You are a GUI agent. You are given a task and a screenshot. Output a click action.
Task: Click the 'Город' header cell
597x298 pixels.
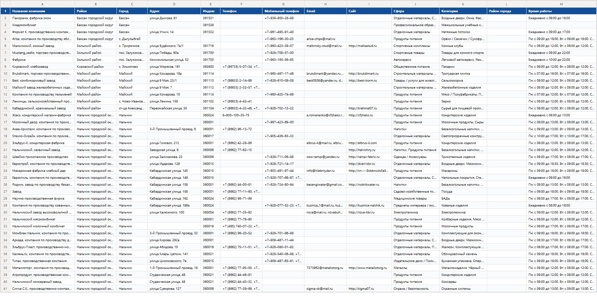tap(132, 11)
